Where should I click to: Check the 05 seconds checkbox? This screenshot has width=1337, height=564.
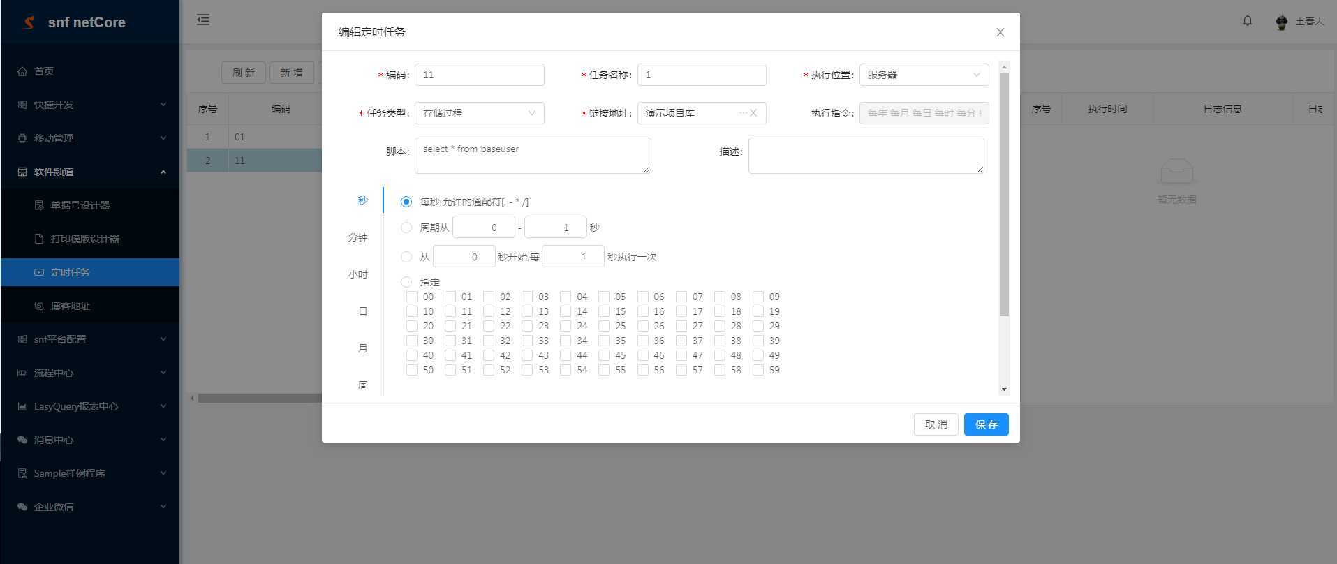[604, 297]
